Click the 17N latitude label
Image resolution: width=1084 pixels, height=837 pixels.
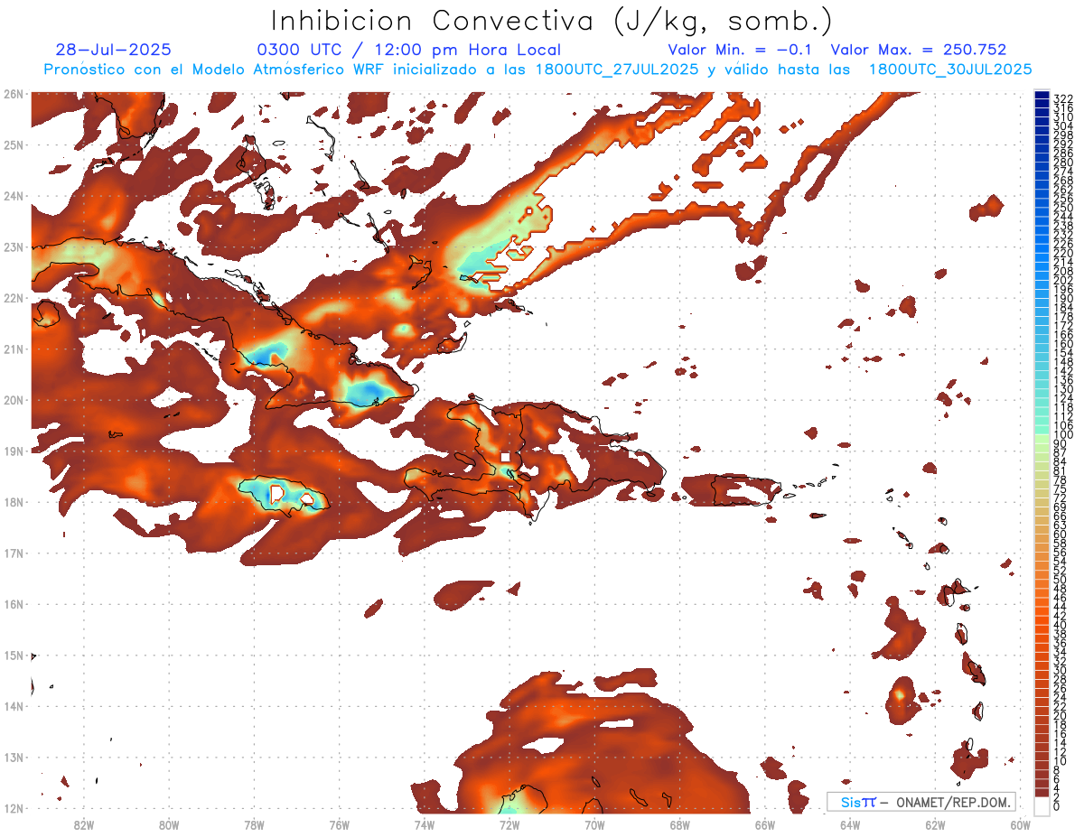coord(14,553)
